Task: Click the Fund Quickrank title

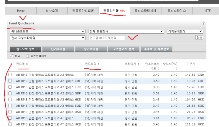Action: pyautogui.click(x=22, y=23)
